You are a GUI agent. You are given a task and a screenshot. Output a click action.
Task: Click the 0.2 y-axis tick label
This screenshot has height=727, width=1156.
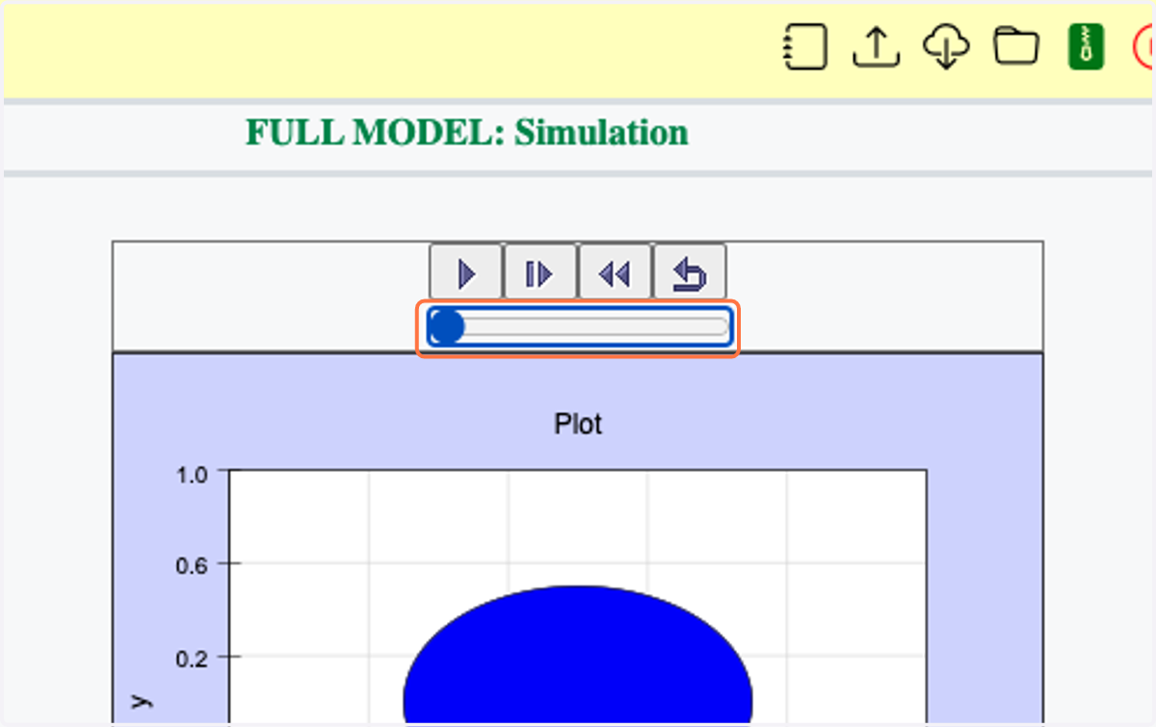coord(192,658)
